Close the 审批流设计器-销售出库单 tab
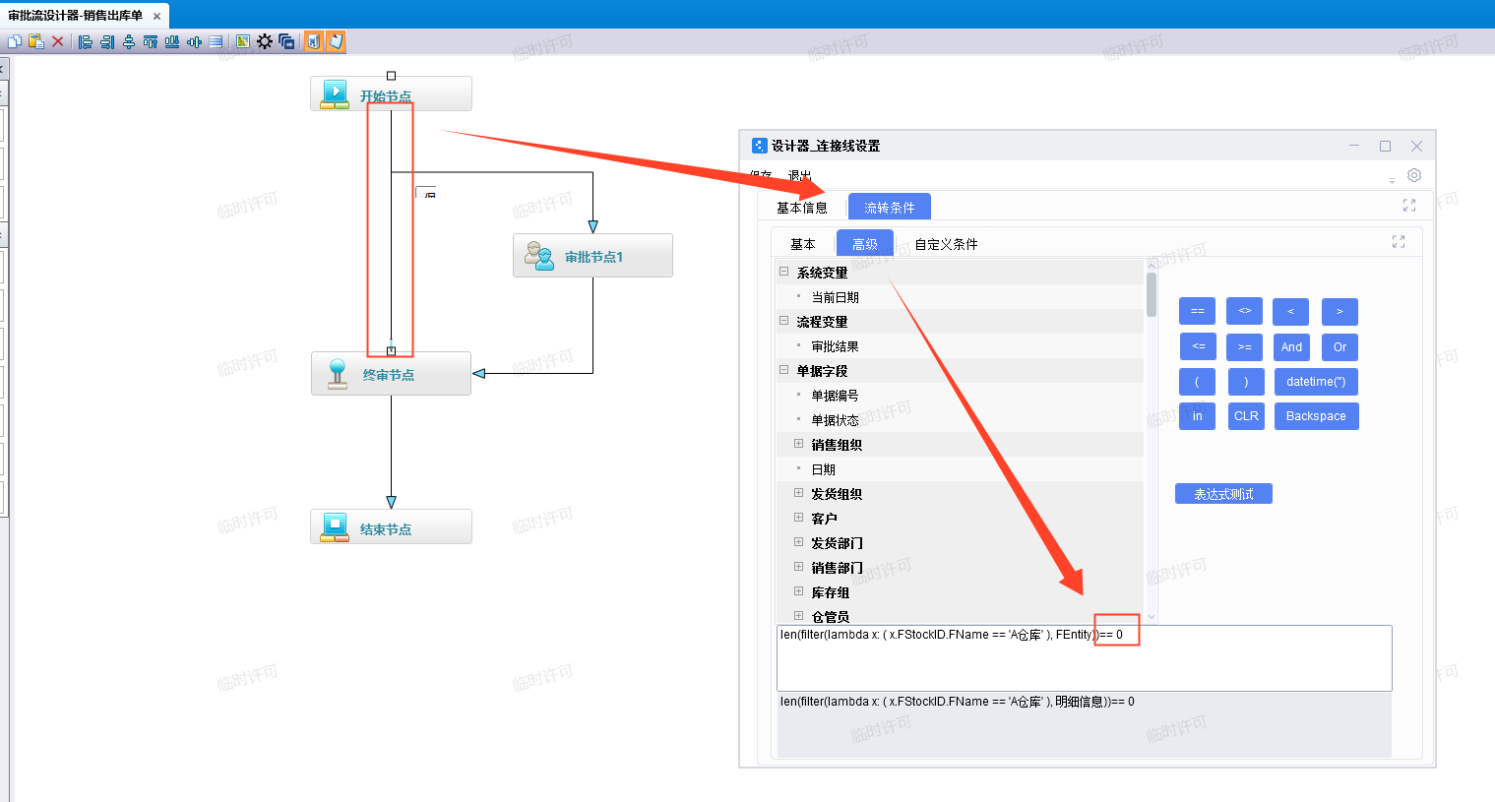Image resolution: width=1495 pixels, height=802 pixels. click(156, 17)
